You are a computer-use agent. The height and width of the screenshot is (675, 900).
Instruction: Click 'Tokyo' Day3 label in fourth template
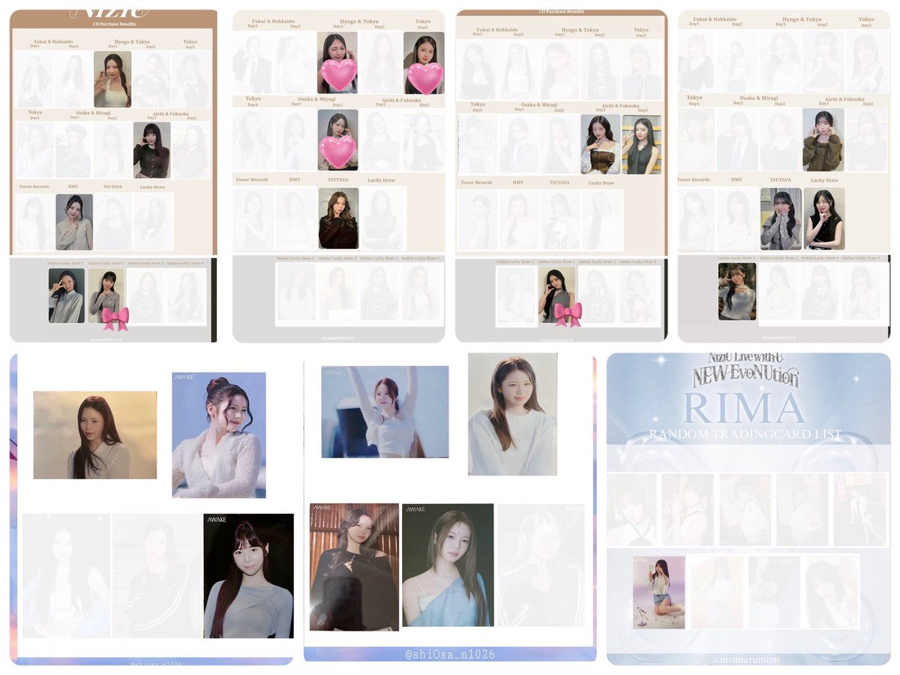(x=866, y=19)
